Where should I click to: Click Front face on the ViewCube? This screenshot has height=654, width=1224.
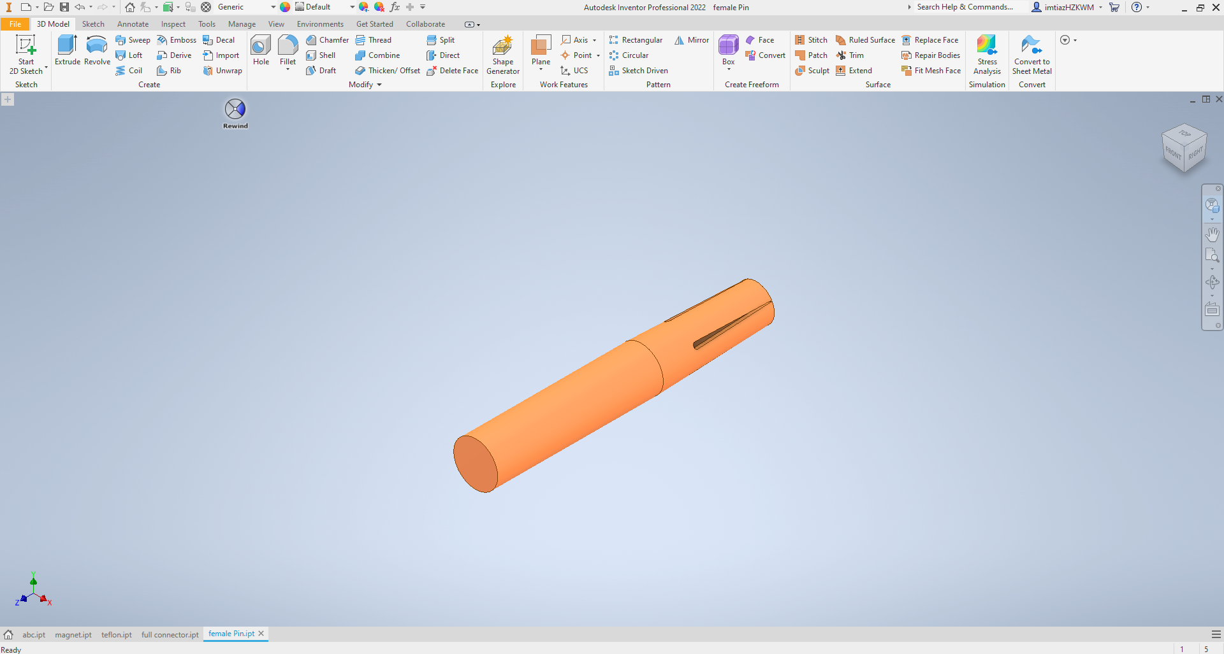1173,153
